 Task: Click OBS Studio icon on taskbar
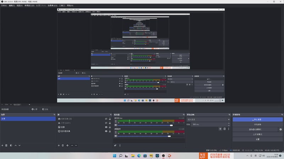point(163,156)
